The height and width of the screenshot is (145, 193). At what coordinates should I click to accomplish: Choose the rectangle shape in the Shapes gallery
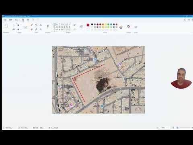pyautogui.click(x=62, y=25)
